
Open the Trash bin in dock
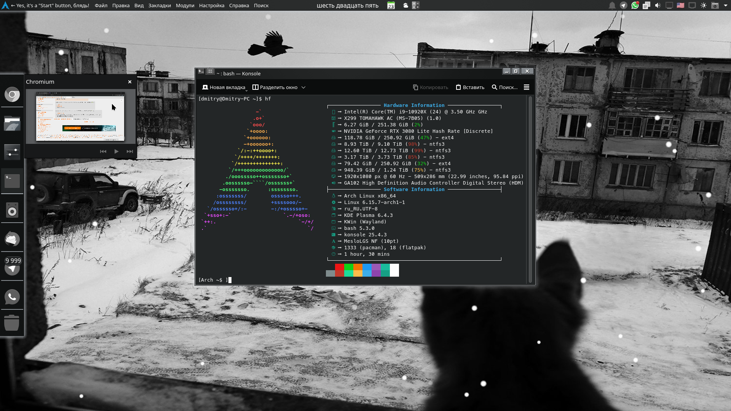12,323
